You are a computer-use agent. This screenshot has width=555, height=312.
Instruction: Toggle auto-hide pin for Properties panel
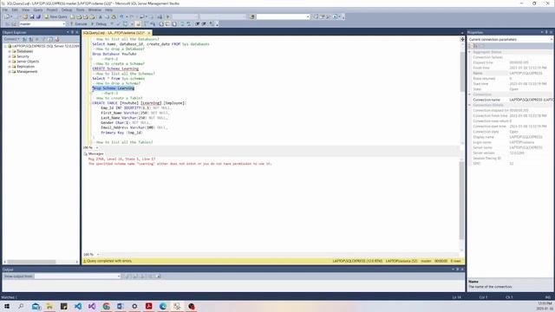point(545,32)
